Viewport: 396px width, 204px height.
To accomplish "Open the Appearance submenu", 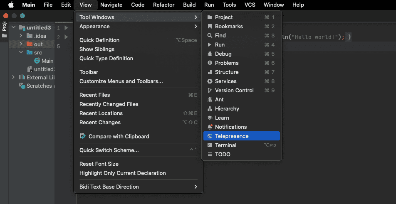I will tap(139, 27).
